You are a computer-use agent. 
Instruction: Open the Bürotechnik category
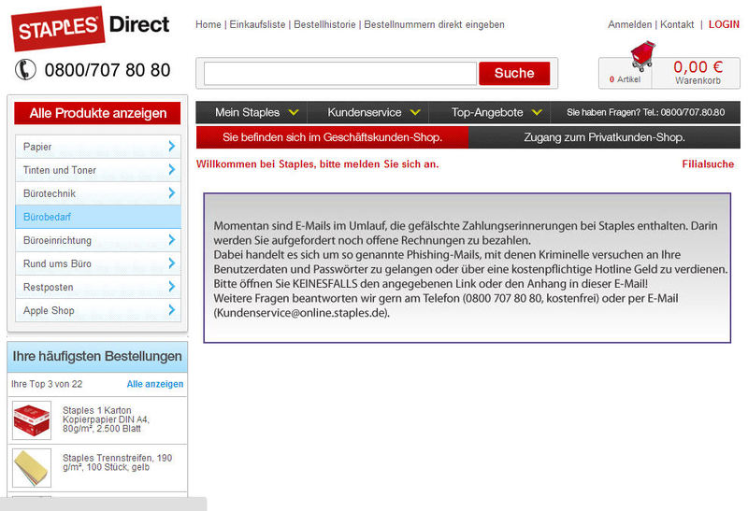click(x=98, y=193)
